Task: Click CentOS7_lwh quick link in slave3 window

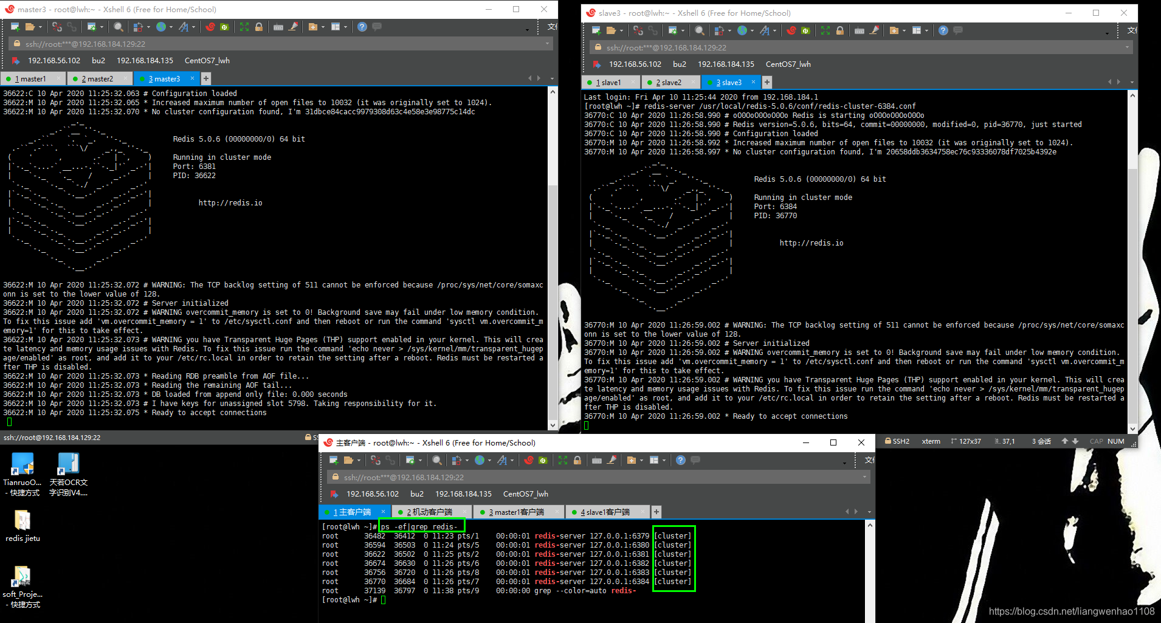Action: (788, 64)
